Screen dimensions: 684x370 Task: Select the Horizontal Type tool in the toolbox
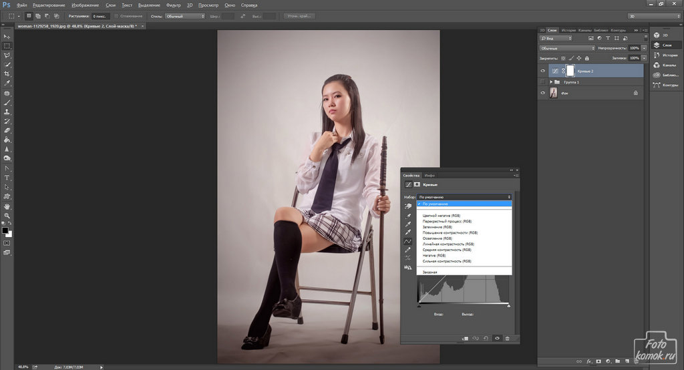point(7,178)
